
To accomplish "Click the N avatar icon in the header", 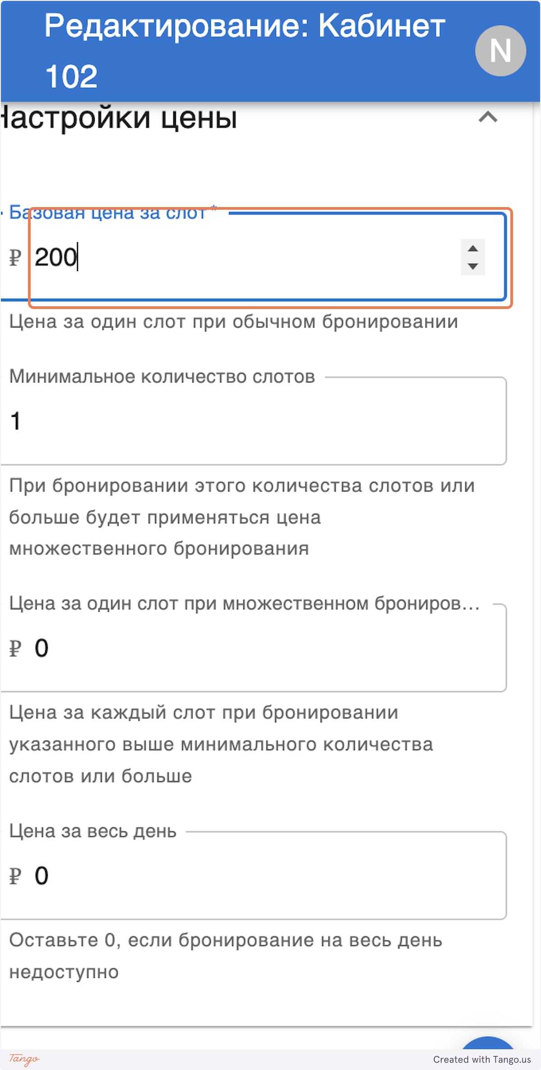I will [x=500, y=51].
